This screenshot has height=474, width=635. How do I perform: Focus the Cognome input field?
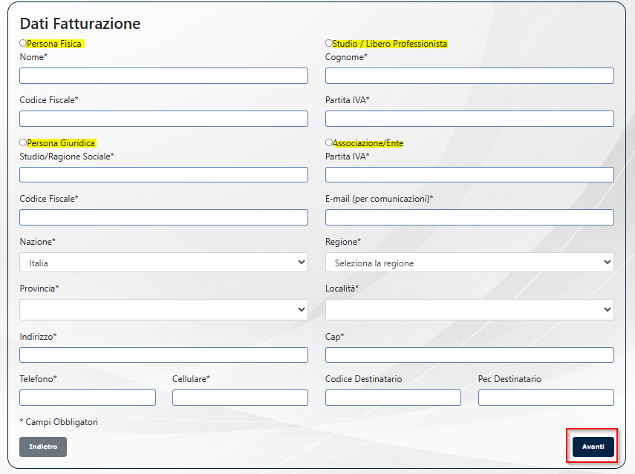tap(469, 76)
